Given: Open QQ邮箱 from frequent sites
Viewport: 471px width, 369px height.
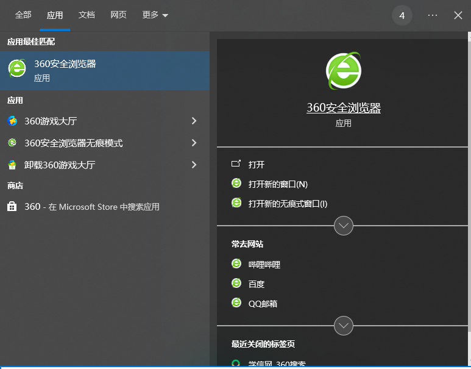Looking at the screenshot, I should tap(263, 304).
